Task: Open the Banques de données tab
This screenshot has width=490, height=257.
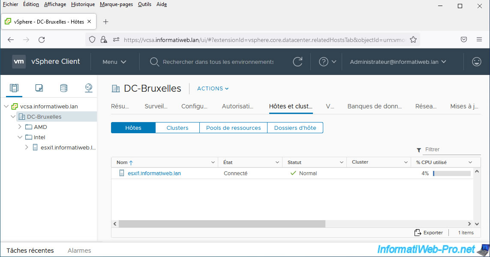Action: pyautogui.click(x=375, y=107)
